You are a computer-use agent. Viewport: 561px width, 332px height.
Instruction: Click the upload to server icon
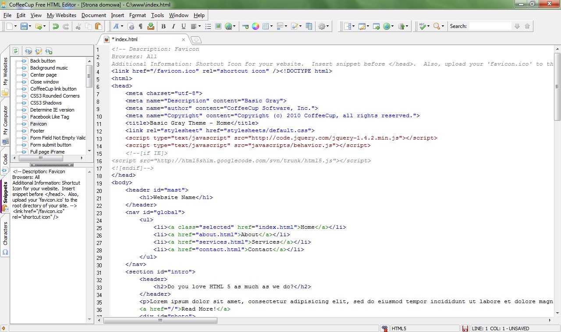coord(401,26)
